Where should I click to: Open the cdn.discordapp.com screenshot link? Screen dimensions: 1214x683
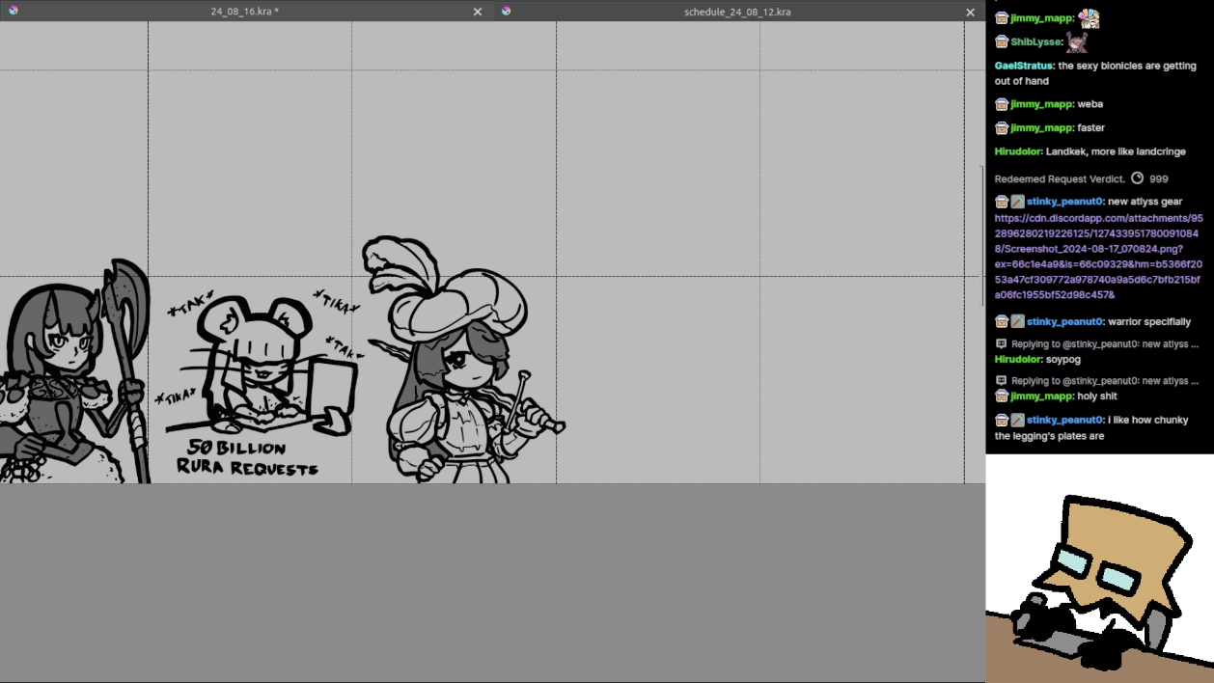pos(1098,257)
